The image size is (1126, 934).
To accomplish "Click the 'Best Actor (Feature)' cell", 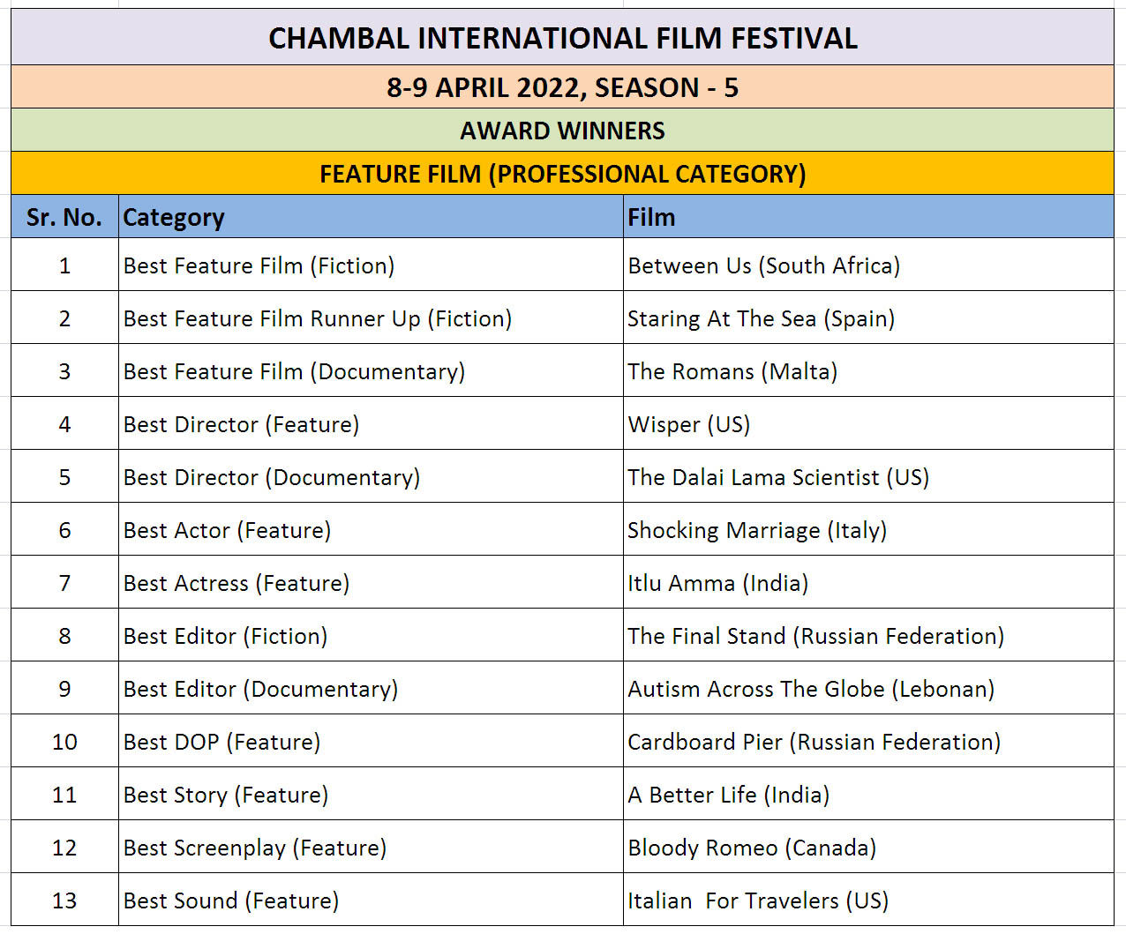I will [x=371, y=529].
